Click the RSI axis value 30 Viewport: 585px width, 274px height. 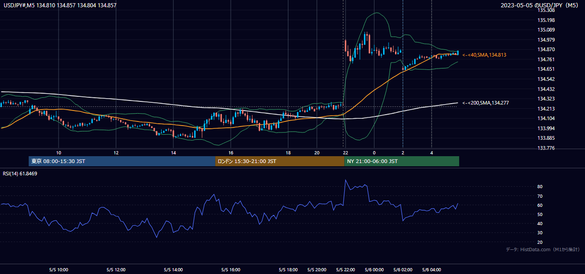(540, 233)
